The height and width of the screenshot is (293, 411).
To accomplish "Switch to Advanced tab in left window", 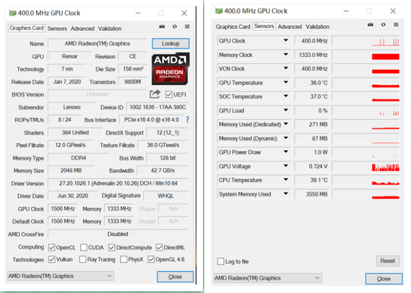I will [x=83, y=28].
